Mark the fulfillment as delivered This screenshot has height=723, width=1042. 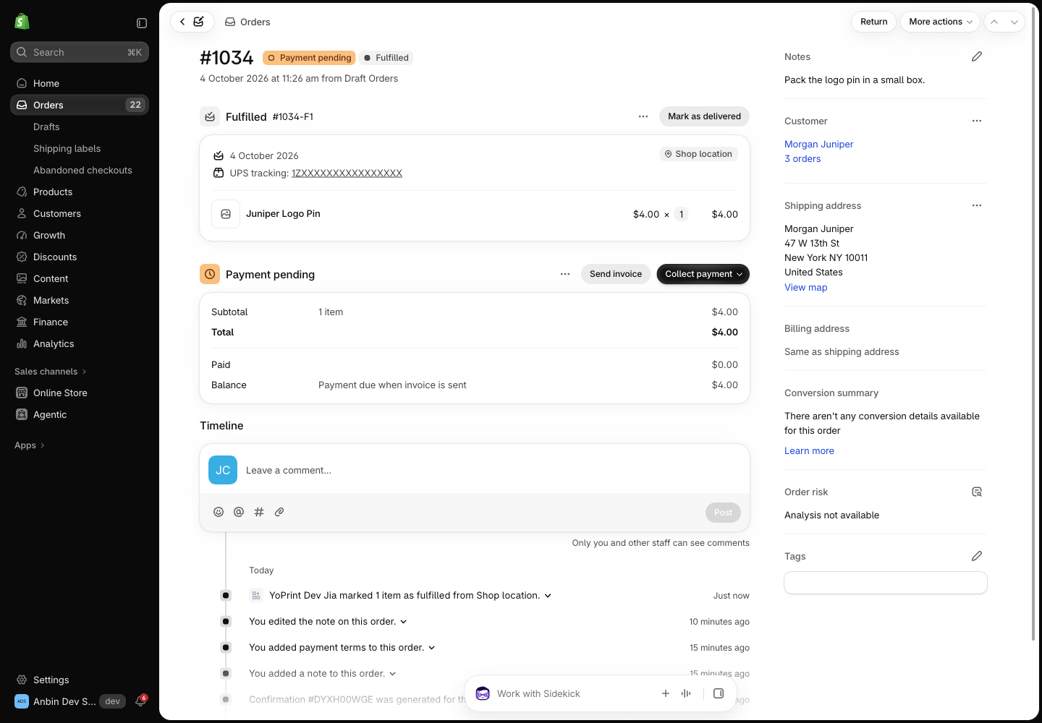704,116
